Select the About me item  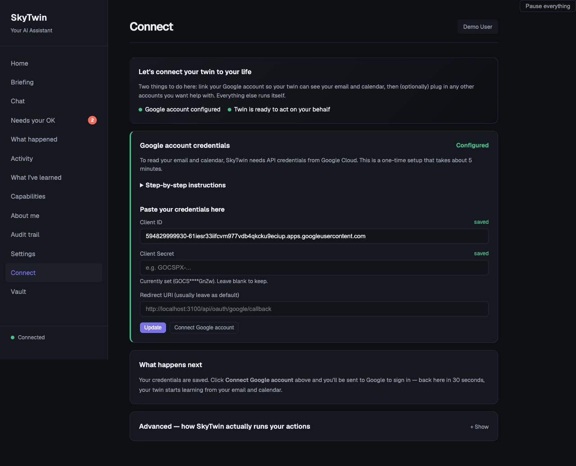(x=54, y=216)
